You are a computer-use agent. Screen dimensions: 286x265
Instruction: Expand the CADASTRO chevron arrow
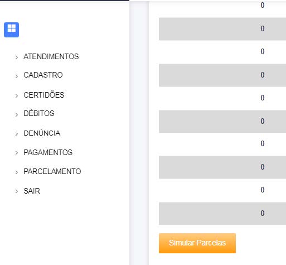coord(17,76)
